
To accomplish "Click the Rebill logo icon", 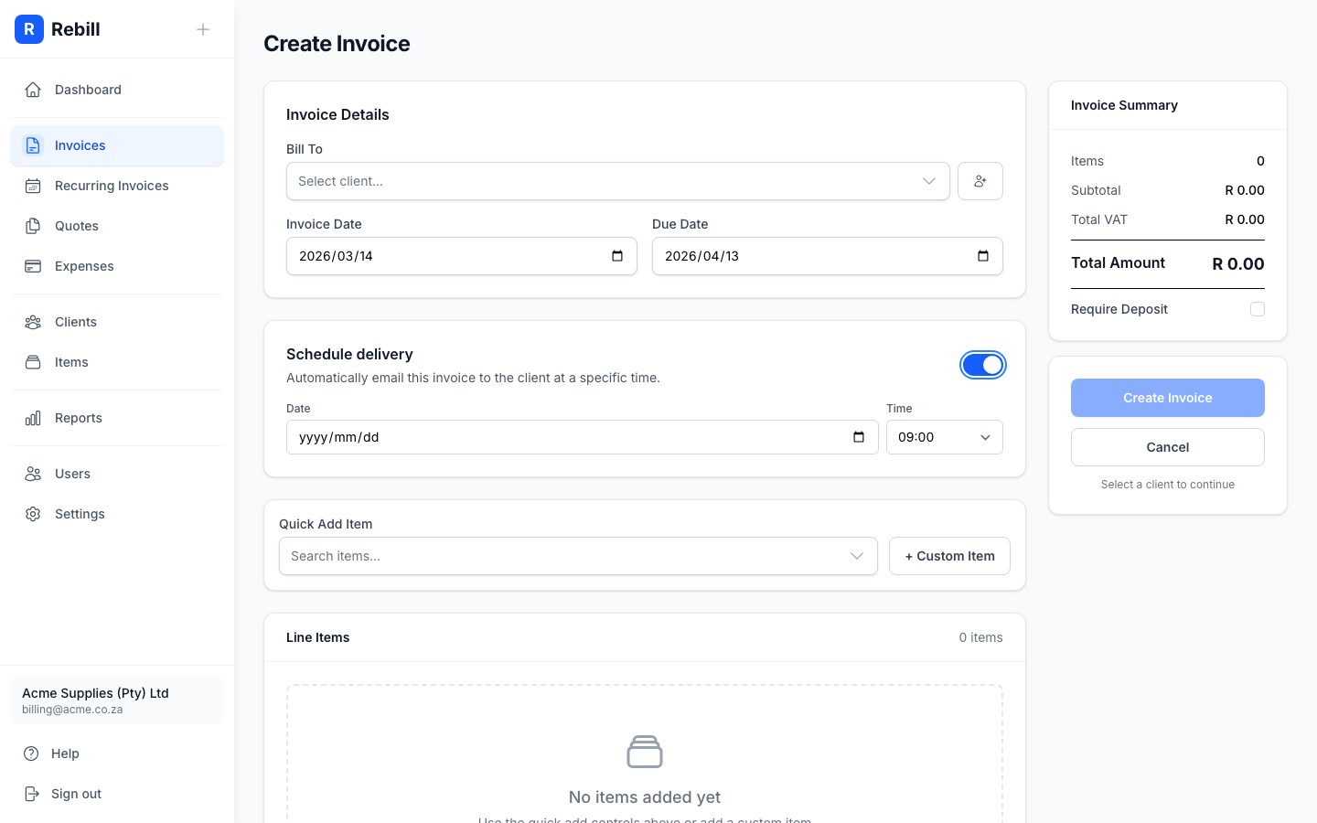I will [29, 29].
